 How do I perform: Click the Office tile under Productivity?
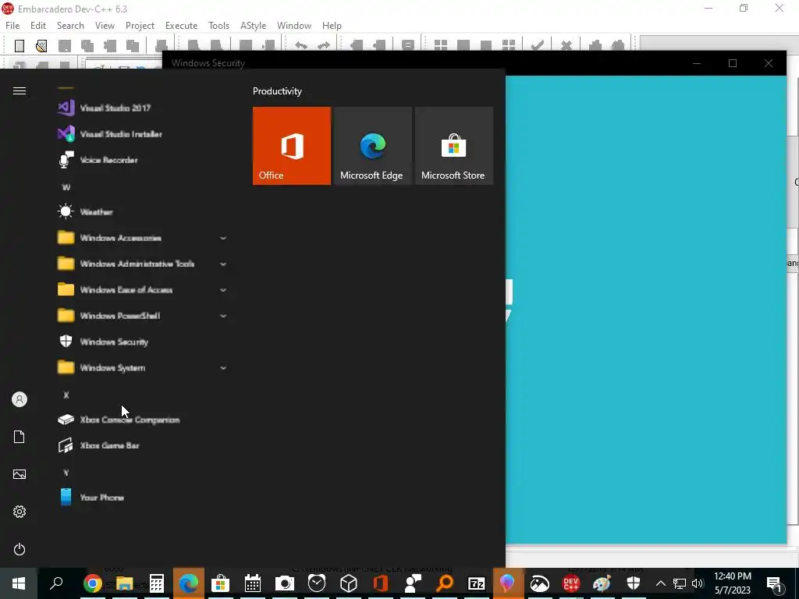coord(292,146)
